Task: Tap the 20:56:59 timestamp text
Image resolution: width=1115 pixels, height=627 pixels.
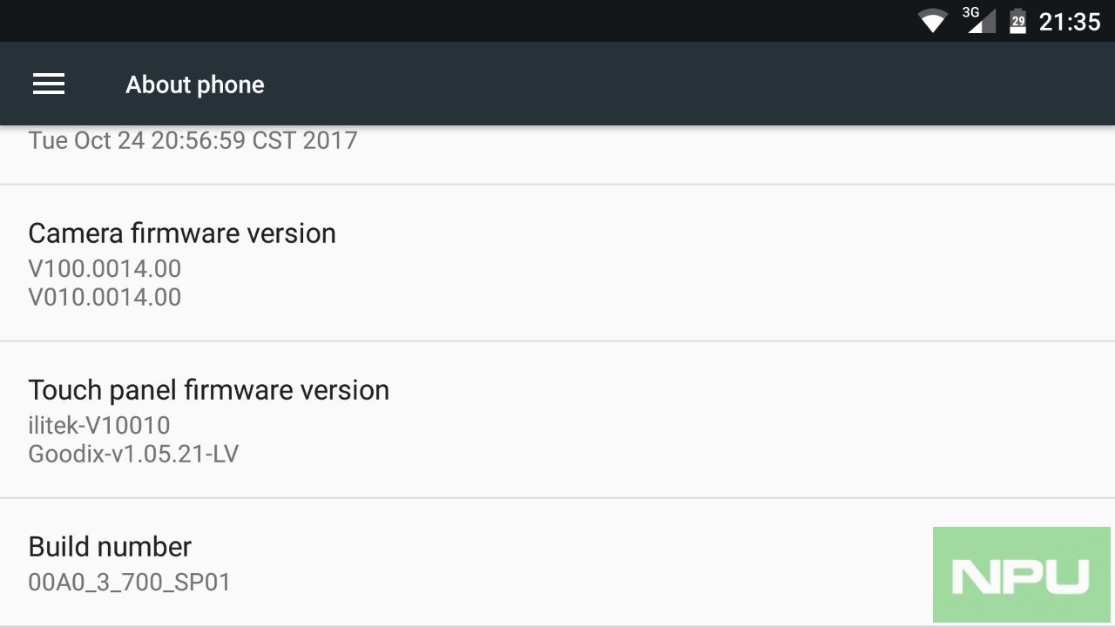Action: point(198,140)
